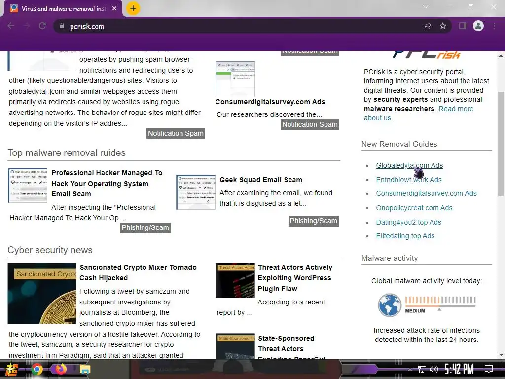Open the Entndblowt.work Ads link

tap(409, 180)
